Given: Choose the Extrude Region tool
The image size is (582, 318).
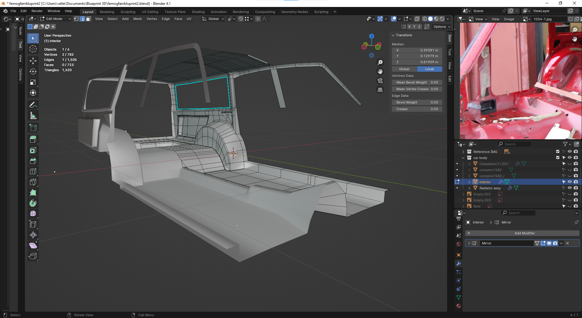Looking at the screenshot, I should 33,139.
